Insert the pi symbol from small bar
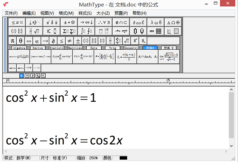The image size is (238, 162). coord(13,41)
